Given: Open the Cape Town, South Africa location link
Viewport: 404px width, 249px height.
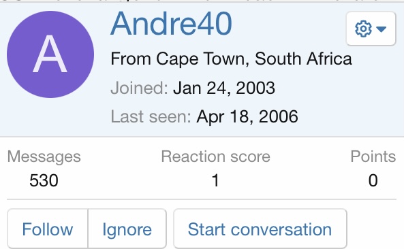Looking at the screenshot, I should click(254, 59).
